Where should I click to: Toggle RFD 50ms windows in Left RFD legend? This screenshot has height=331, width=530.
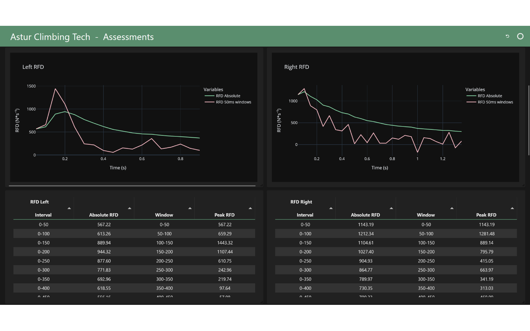(233, 102)
